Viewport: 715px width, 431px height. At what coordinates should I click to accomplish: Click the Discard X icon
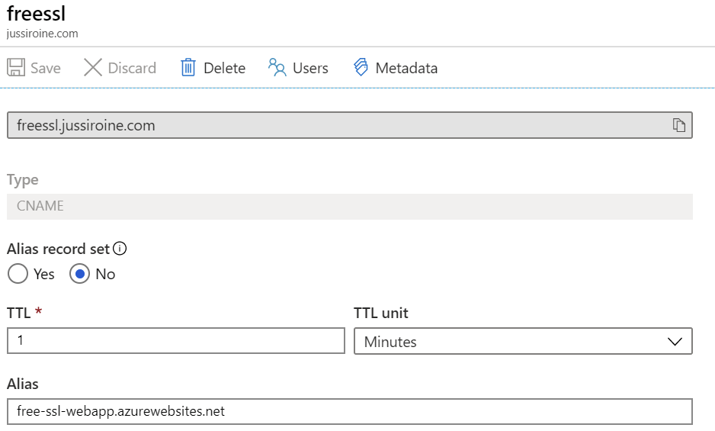[x=93, y=68]
